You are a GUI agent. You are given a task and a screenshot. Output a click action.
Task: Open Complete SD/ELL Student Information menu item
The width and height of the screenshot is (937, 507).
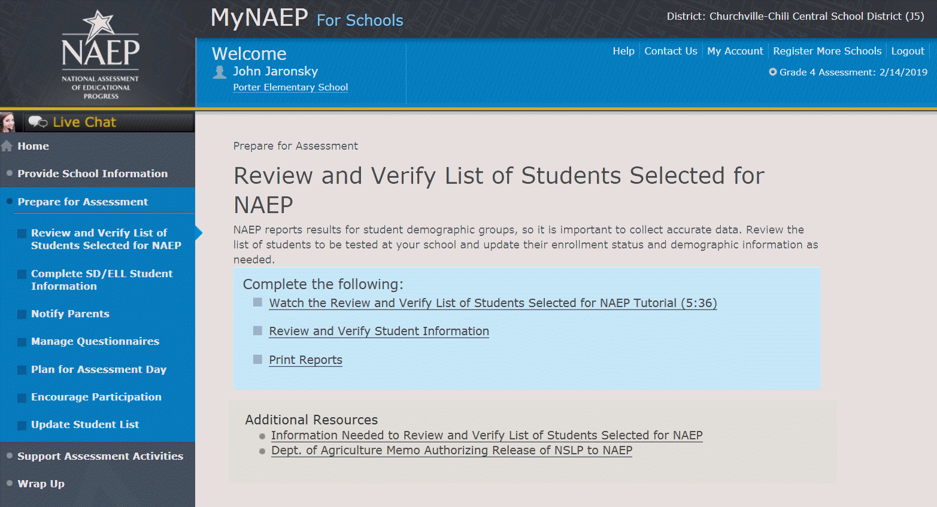pos(102,280)
